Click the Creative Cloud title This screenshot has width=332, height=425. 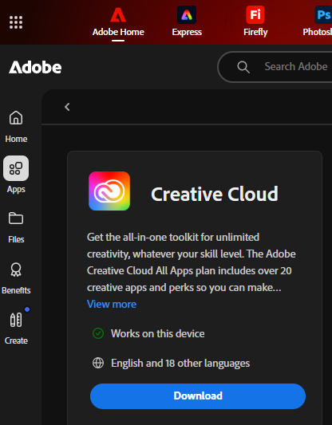tap(215, 194)
